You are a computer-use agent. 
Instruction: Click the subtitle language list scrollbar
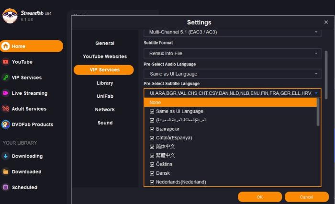(x=318, y=116)
